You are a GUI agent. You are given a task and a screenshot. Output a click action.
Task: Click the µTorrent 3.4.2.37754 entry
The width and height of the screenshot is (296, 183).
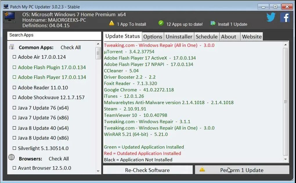pos(129,52)
